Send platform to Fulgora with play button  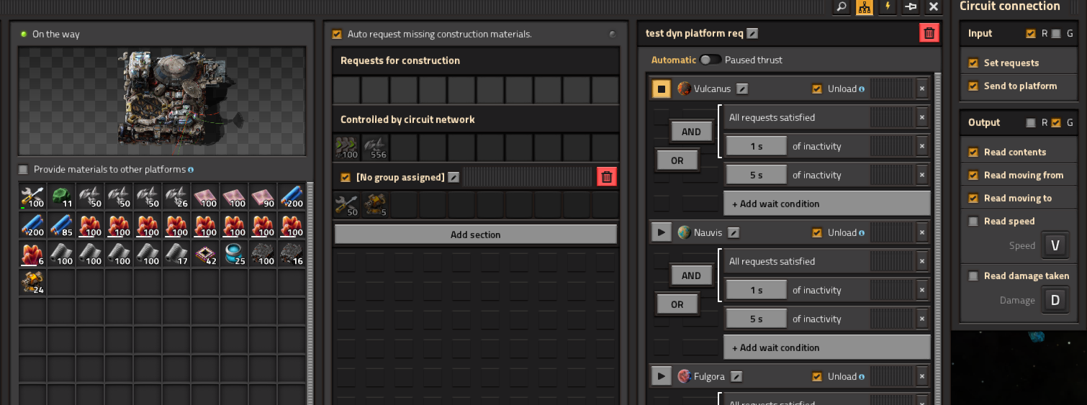pos(662,377)
